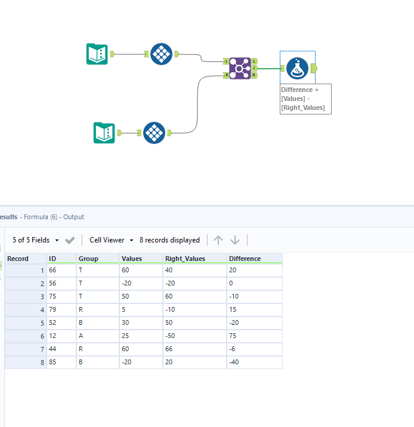
Task: Click the Group column header
Action: 98,259
